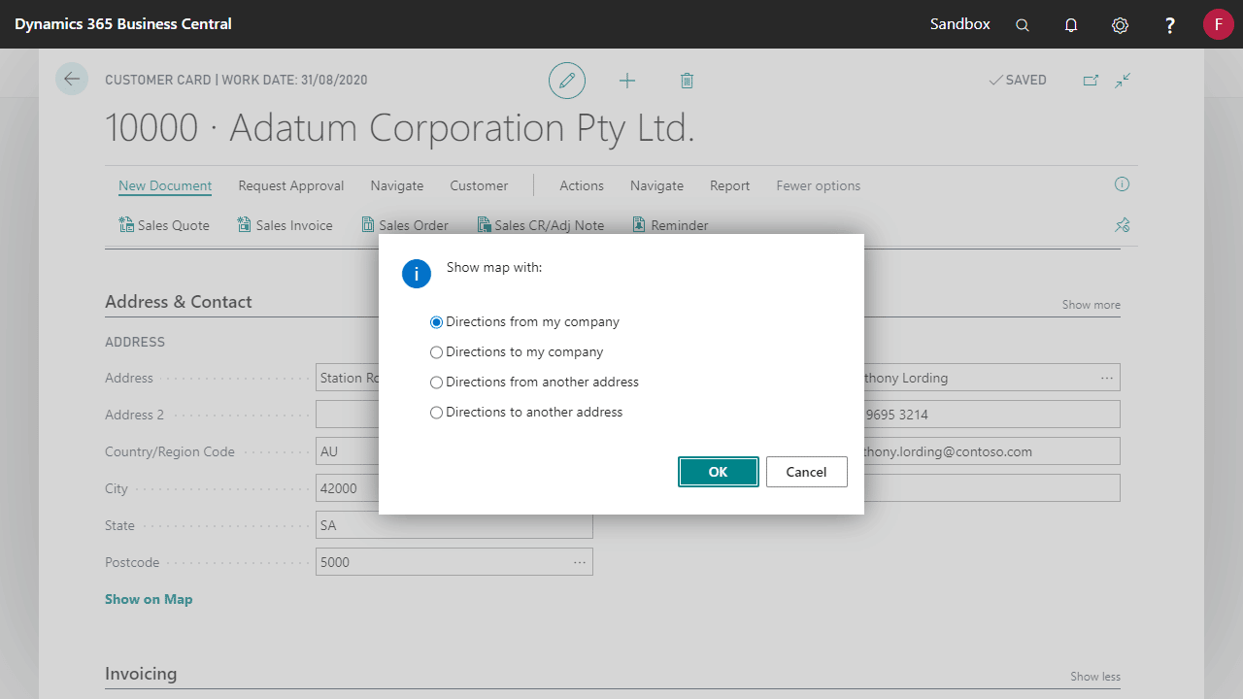Screen dimensions: 1243x699
Task: Click Show more in Address & Contact
Action: (x=1091, y=305)
